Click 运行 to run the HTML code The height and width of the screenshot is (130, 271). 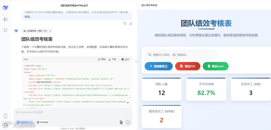point(125,59)
